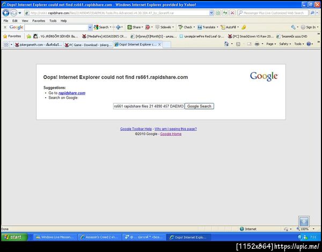Click the yellow highlighter icon
This screenshot has height=252, width=322.
pyautogui.click(x=244, y=27)
